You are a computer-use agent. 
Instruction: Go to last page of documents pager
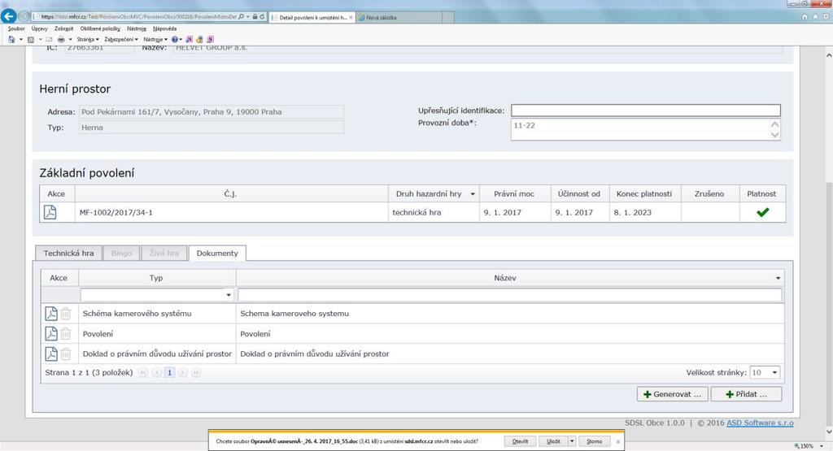coord(195,372)
